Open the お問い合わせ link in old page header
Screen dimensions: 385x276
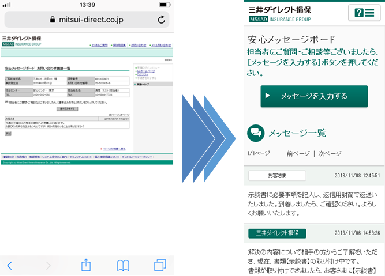pos(138,45)
